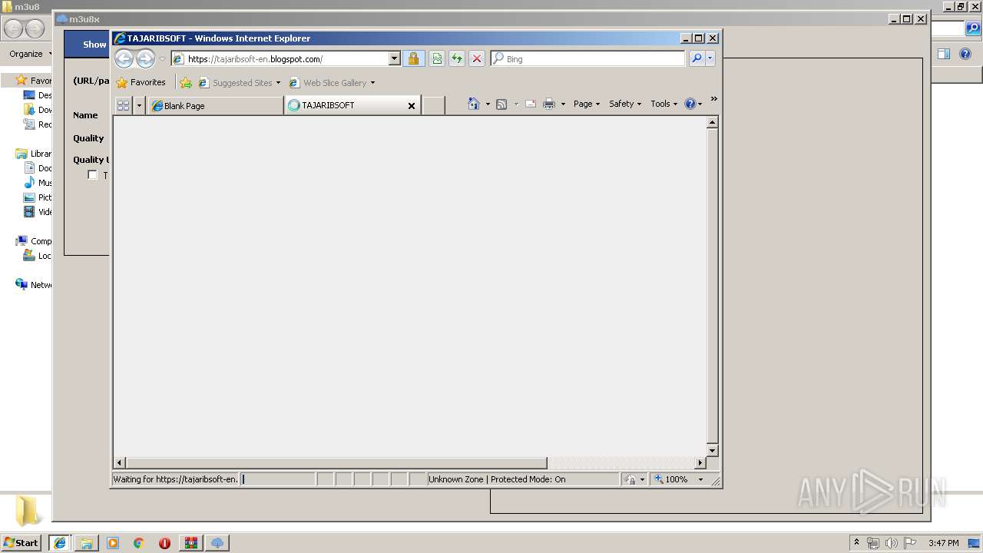Launch Opera from taskbar
The width and height of the screenshot is (983, 553).
164,543
